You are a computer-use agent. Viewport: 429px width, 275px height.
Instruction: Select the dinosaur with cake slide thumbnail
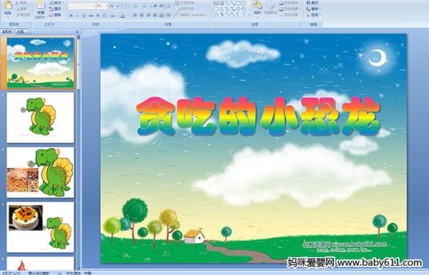pos(41,227)
